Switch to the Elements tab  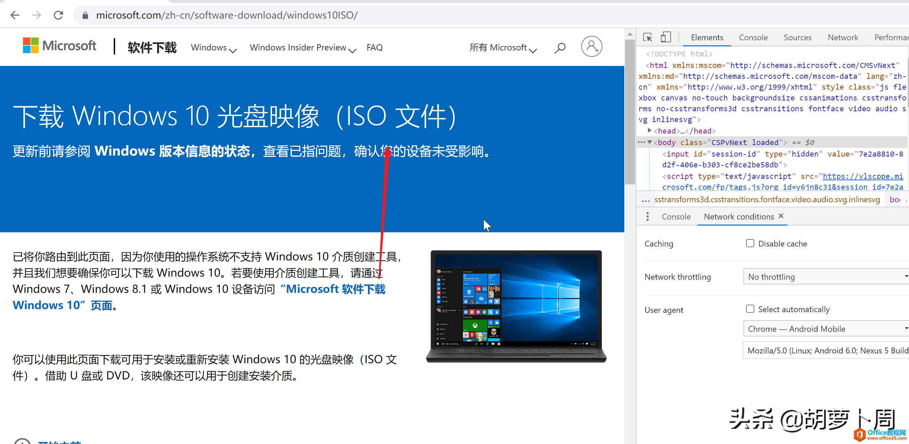tap(707, 37)
